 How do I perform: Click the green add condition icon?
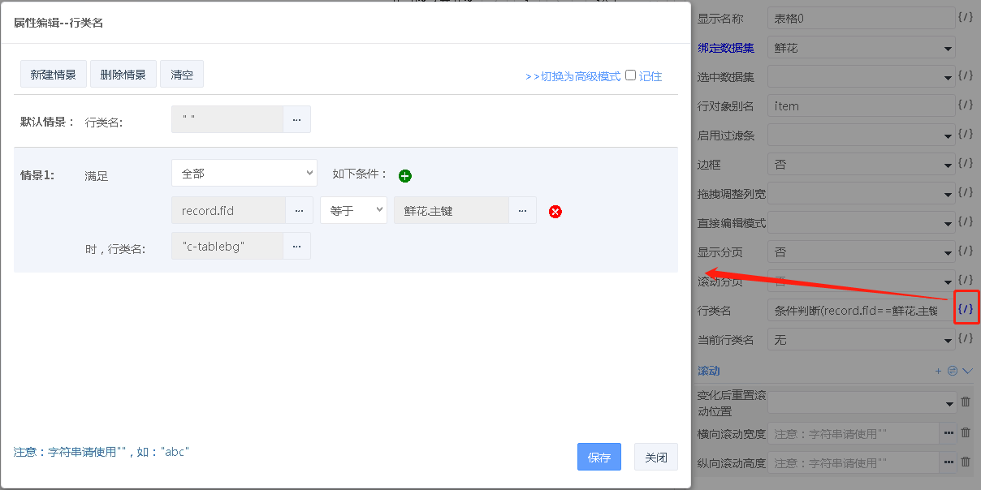pos(405,175)
